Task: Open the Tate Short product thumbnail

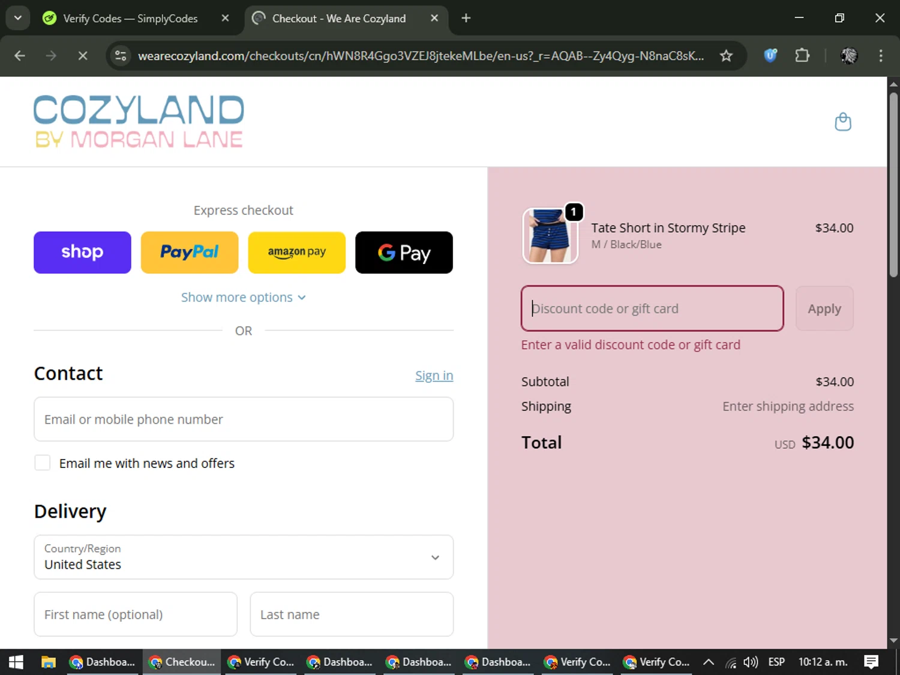Action: pos(550,236)
